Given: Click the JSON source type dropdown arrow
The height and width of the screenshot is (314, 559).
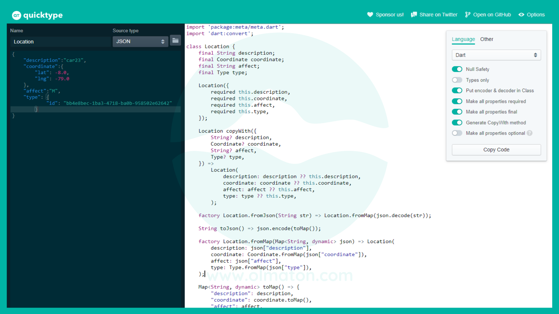Looking at the screenshot, I should coord(162,41).
